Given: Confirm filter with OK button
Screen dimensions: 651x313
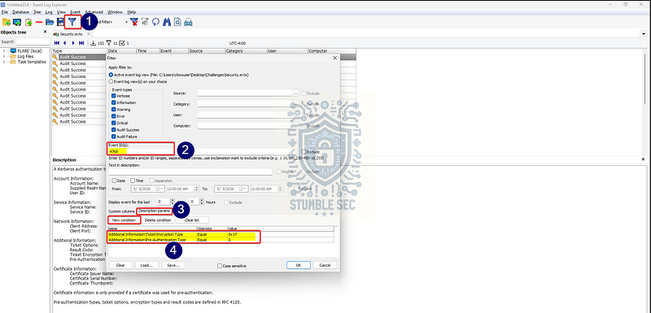Looking at the screenshot, I should (298, 265).
